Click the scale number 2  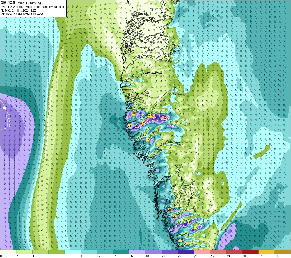point(17,256)
